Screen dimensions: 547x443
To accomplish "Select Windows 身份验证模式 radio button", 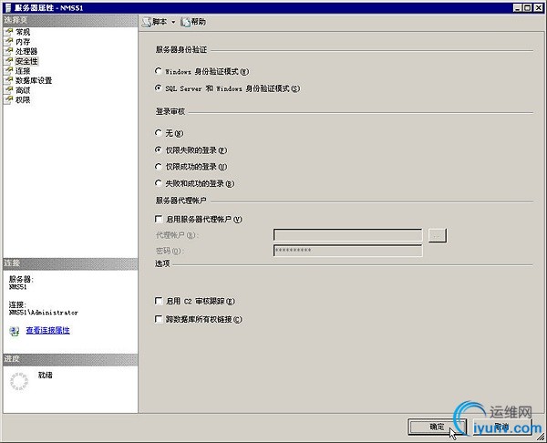I will 158,71.
